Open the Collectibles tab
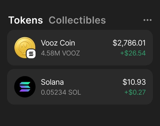 click(x=77, y=20)
